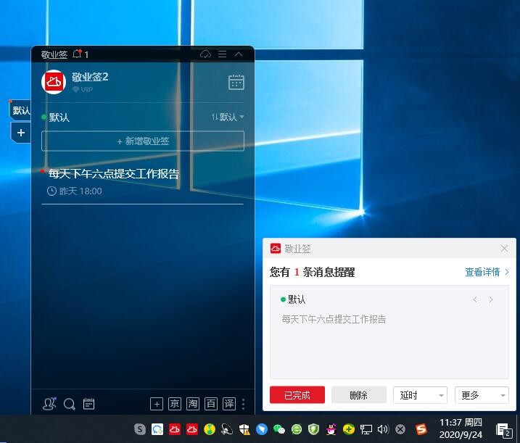Mark reminder as 已完成
The width and height of the screenshot is (520, 443).
tap(297, 395)
